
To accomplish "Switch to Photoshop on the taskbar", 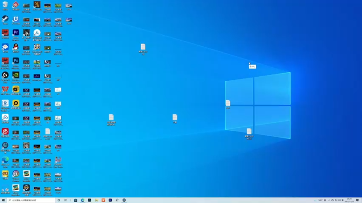I will point(89,200).
